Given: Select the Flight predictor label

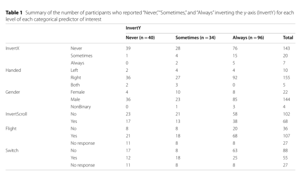Looking at the screenshot, I should pyautogui.click(x=11, y=129).
